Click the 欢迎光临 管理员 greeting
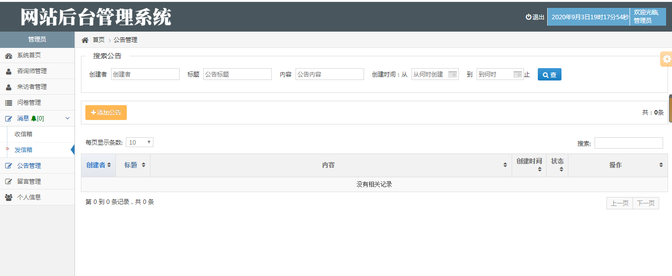Image resolution: width=672 pixels, height=276 pixels. [x=648, y=17]
